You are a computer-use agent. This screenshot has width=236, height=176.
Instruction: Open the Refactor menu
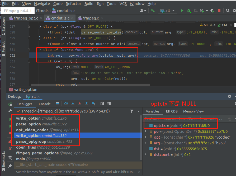[73, 4]
